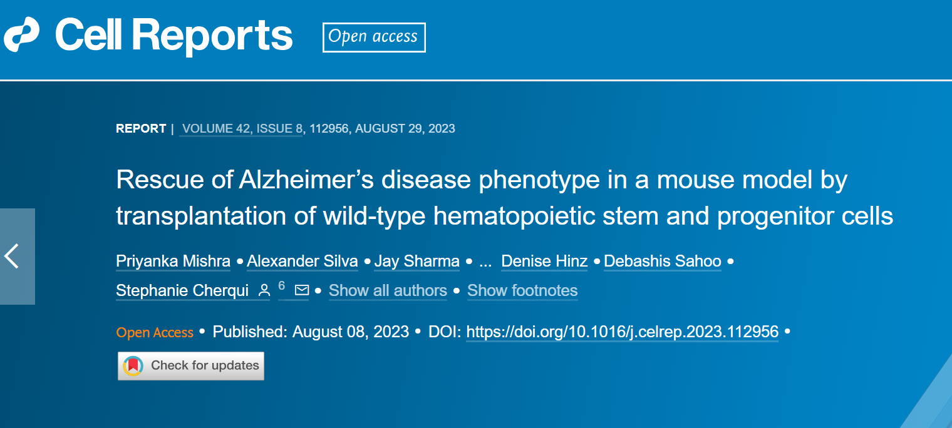The height and width of the screenshot is (428, 952).
Task: Open Stephanie Cherqui's author profile
Action: 182,290
